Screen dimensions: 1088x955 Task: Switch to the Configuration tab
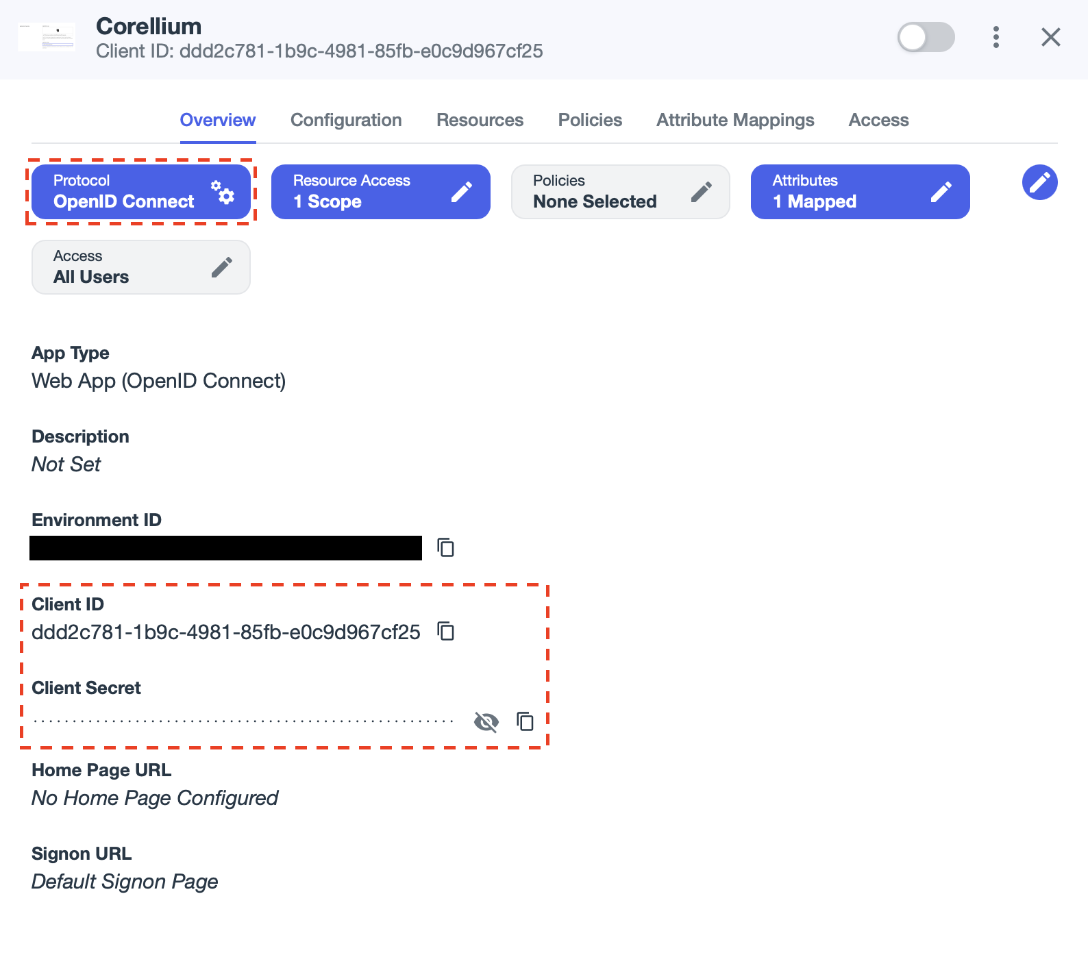pyautogui.click(x=346, y=120)
